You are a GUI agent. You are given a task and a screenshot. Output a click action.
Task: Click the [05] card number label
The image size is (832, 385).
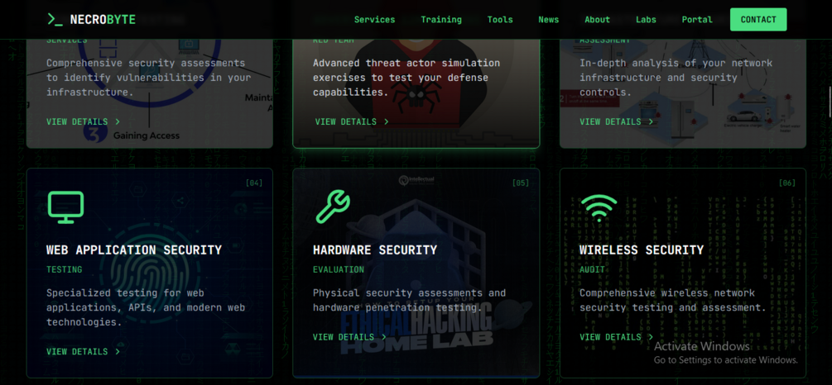(521, 183)
